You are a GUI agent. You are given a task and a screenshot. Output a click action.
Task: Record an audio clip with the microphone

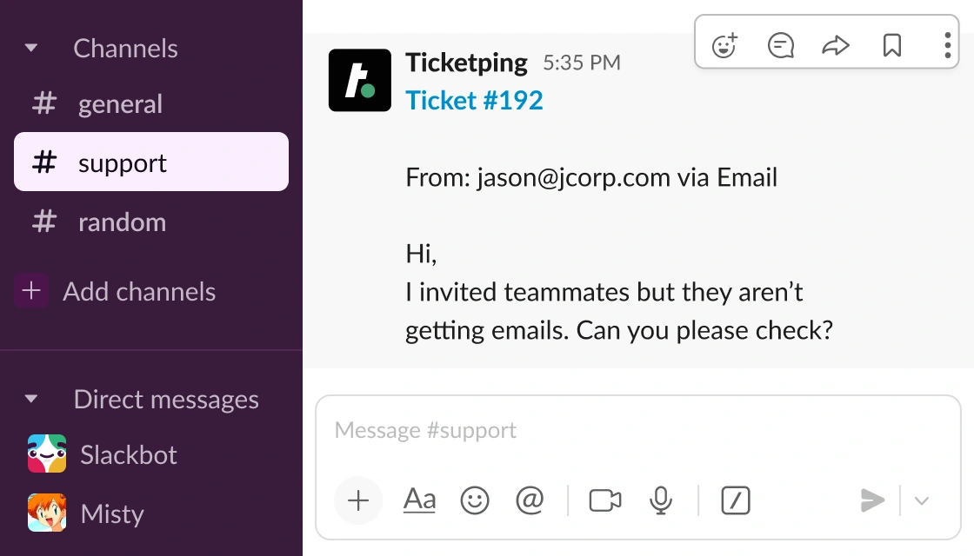pos(662,500)
